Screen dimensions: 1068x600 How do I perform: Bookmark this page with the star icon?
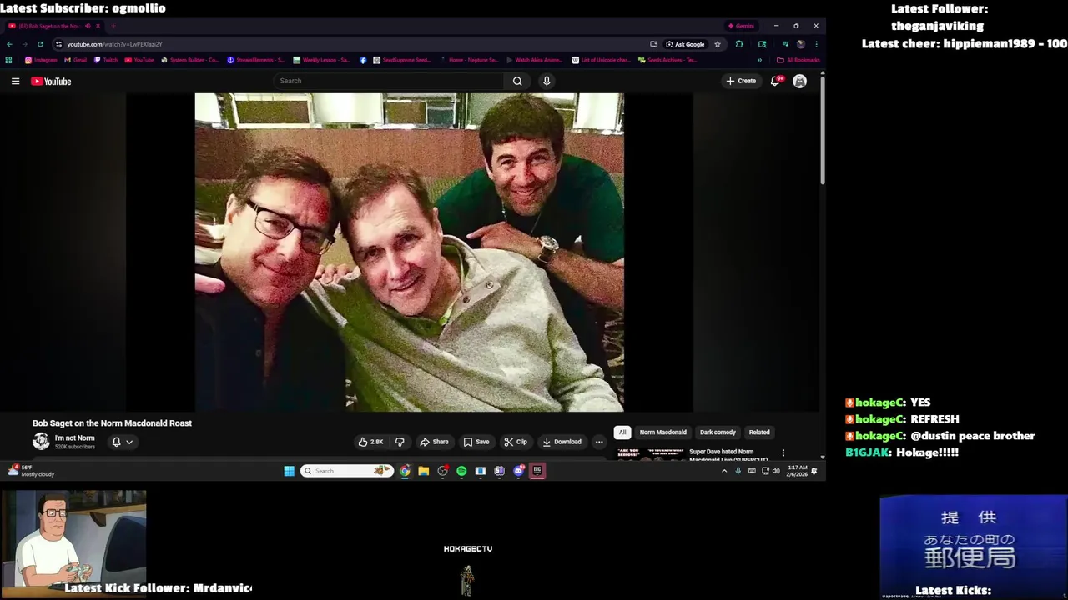coord(717,44)
